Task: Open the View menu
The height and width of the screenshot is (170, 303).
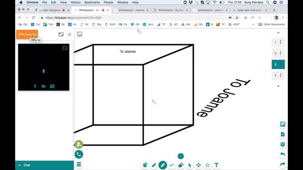Action: pos(63,2)
